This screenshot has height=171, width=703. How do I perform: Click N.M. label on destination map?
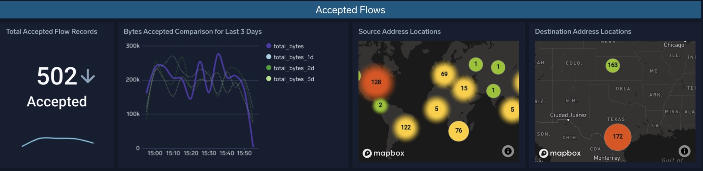(572, 101)
